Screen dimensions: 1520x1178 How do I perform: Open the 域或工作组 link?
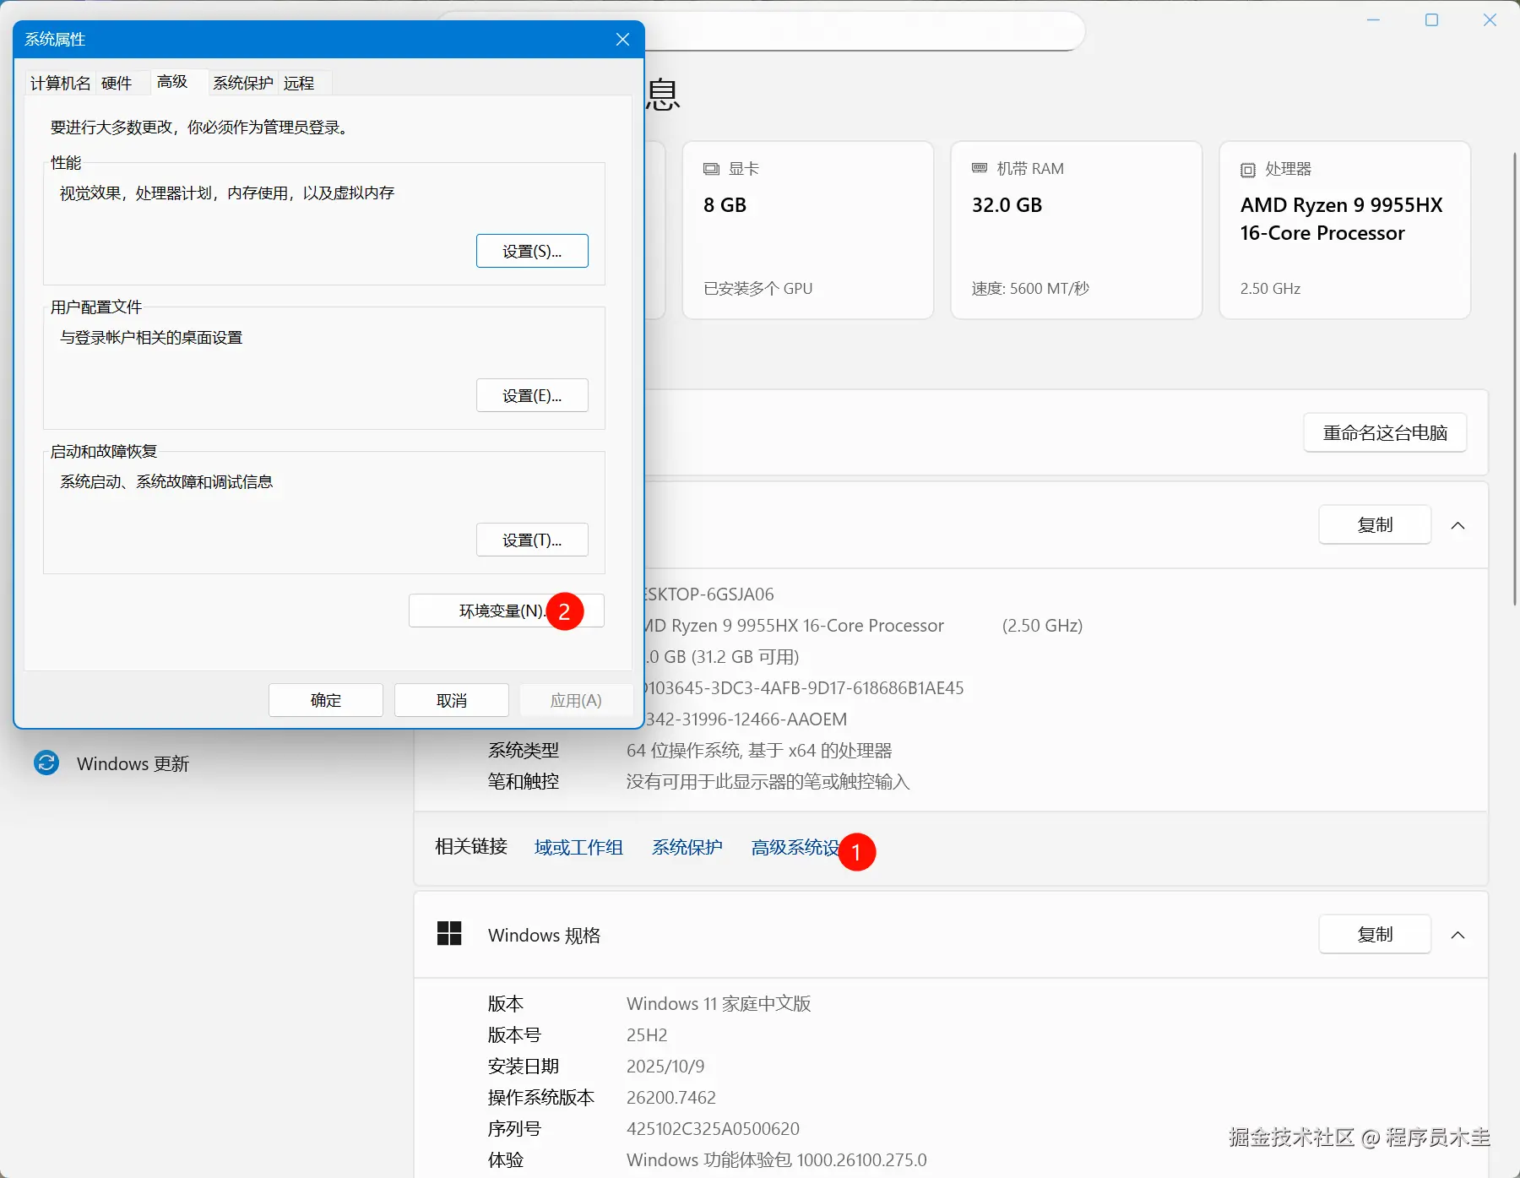click(x=578, y=847)
